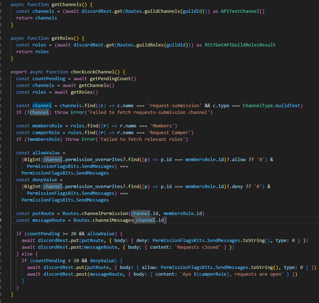Click the 'Requests closed' string
The image size is (319, 303).
pyautogui.click(x=198, y=247)
